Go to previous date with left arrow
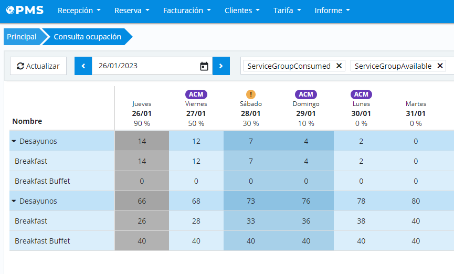 pyautogui.click(x=83, y=66)
